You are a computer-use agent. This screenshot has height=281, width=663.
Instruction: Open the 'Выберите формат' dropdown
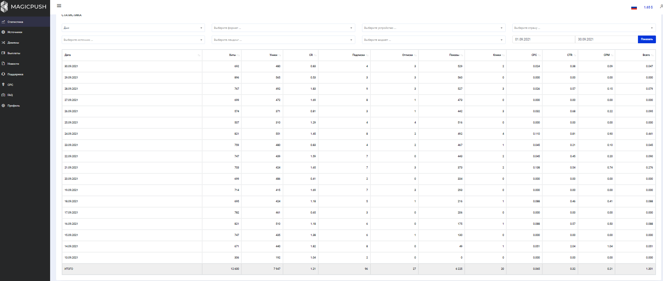283,28
